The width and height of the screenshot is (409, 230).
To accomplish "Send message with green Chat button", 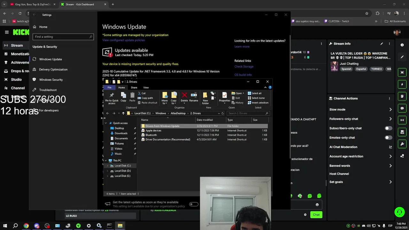I will click(316, 215).
